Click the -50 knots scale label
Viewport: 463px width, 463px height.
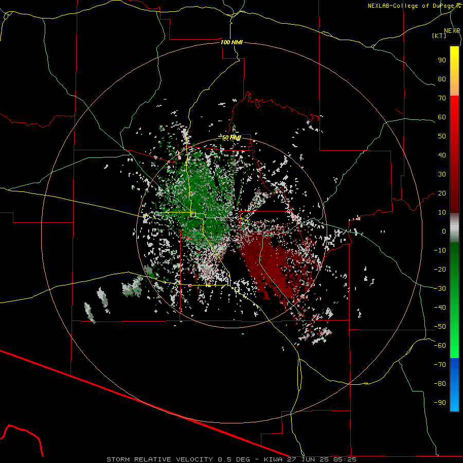point(440,327)
